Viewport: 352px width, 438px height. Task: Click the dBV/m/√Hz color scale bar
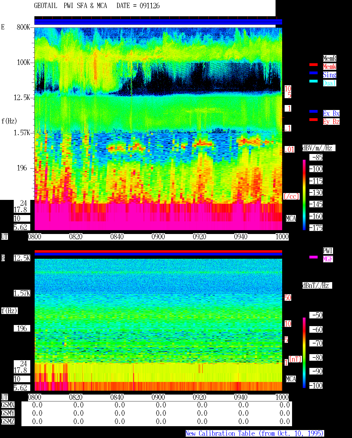(x=304, y=195)
